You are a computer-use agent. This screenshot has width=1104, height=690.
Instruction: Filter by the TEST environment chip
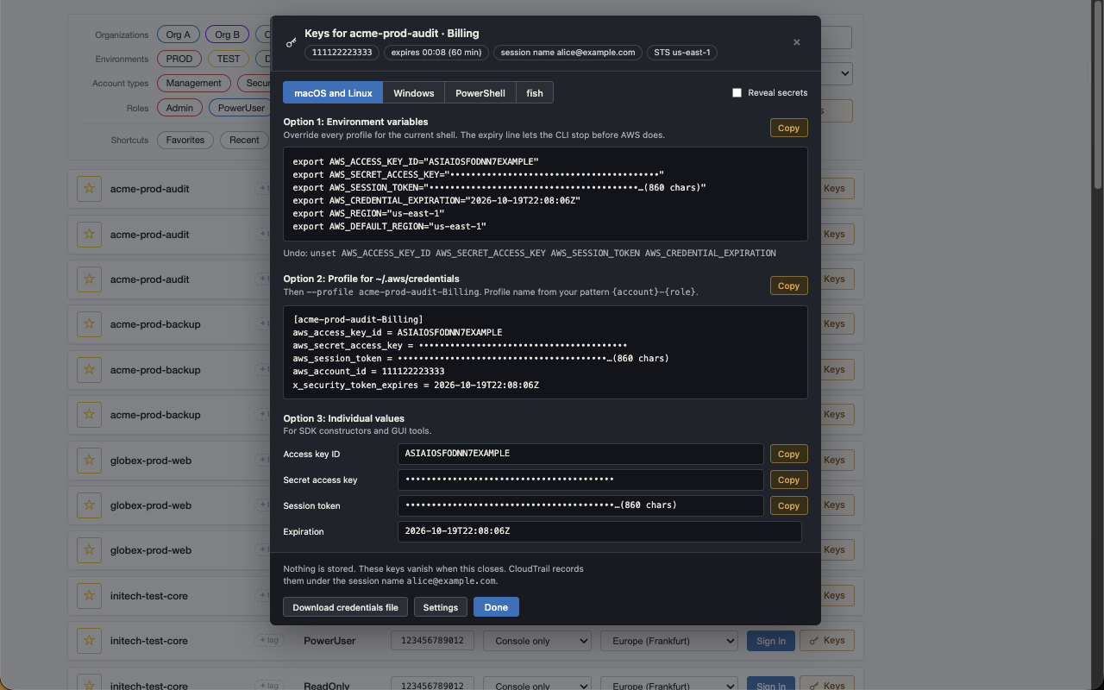coord(229,59)
